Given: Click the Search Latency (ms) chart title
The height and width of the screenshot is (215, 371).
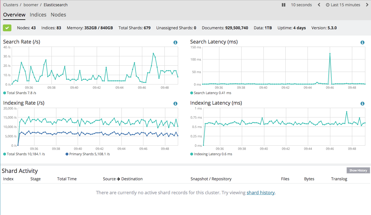Looking at the screenshot, I should tap(214, 42).
